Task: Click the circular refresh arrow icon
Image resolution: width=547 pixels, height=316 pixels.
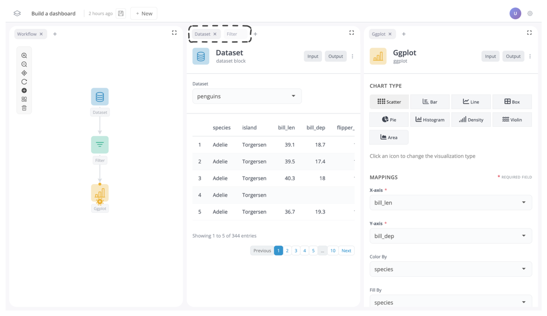Action: (24, 82)
